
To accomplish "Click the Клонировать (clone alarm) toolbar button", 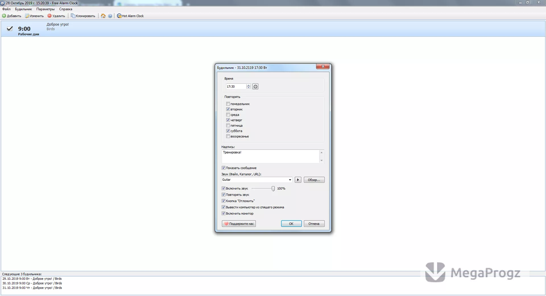I will pyautogui.click(x=83, y=16).
